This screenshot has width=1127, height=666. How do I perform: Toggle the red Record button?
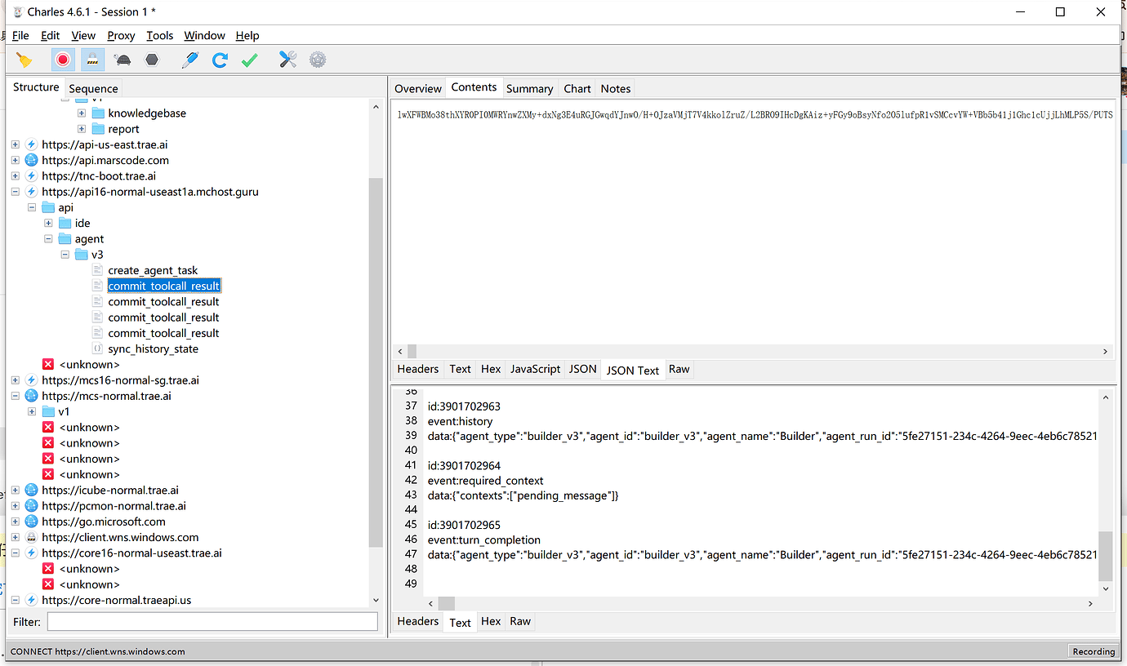click(63, 60)
